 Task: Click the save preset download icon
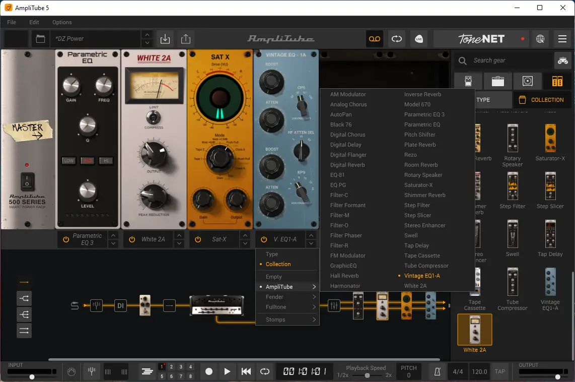pos(165,39)
